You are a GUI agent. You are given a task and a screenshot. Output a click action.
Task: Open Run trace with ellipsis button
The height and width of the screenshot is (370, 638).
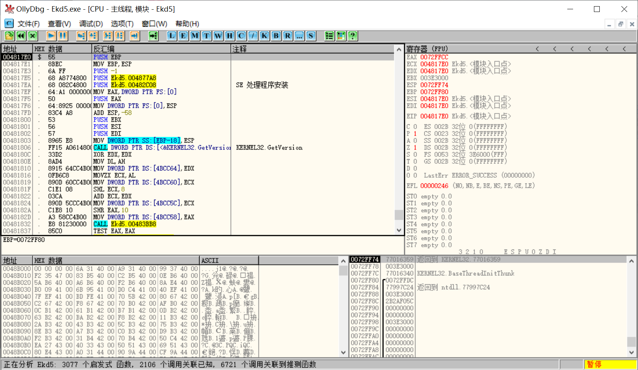(299, 36)
